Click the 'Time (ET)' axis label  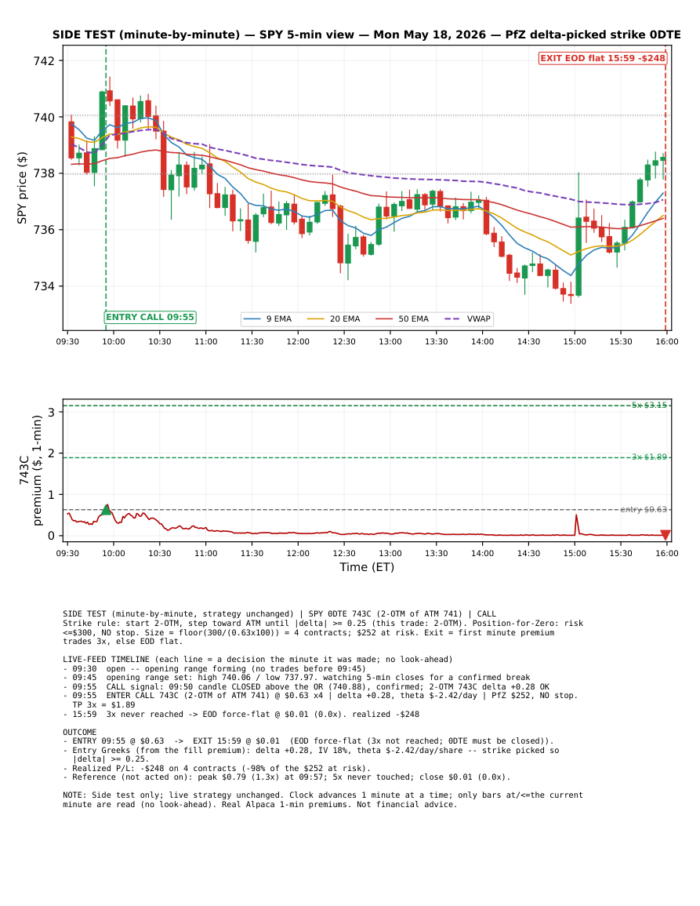pos(367,567)
